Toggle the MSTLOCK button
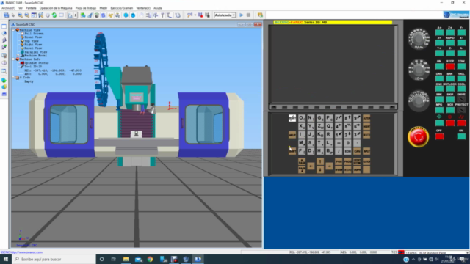The width and height of the screenshot is (470, 264). (x=450, y=89)
